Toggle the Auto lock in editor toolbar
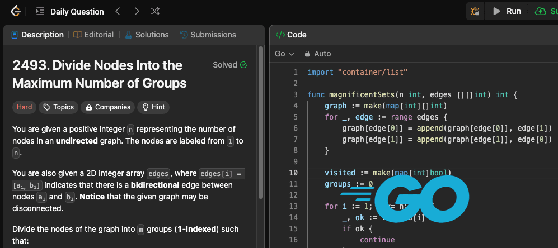558x248 pixels. click(x=317, y=54)
